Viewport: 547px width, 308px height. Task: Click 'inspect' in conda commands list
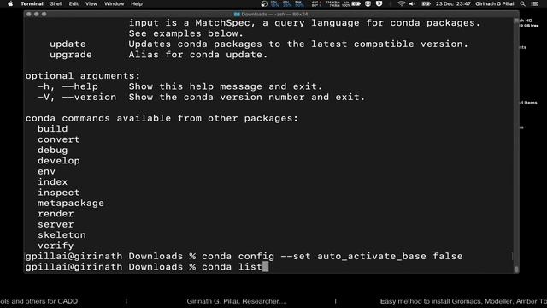coord(59,192)
